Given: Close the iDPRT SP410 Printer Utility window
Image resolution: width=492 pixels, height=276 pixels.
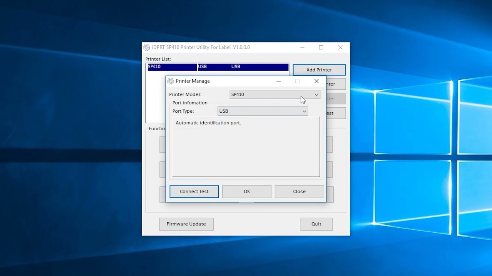Looking at the screenshot, I should pyautogui.click(x=340, y=48).
